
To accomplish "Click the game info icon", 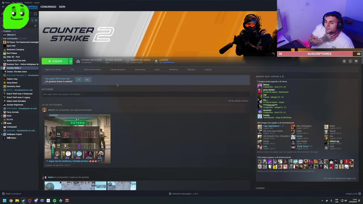I will [x=350, y=61].
